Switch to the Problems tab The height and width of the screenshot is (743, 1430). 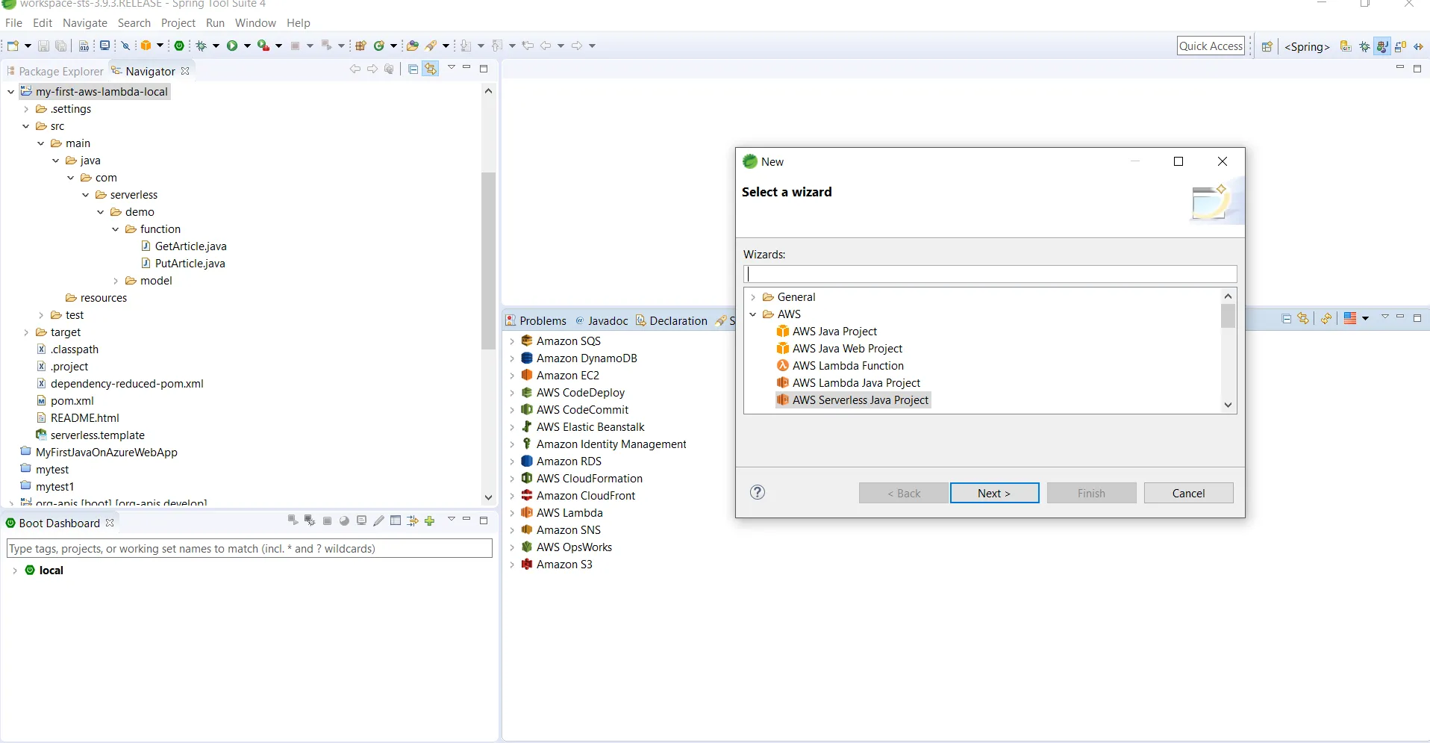[x=537, y=321]
